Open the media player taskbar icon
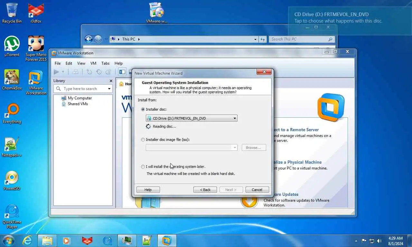 [x=67, y=241]
